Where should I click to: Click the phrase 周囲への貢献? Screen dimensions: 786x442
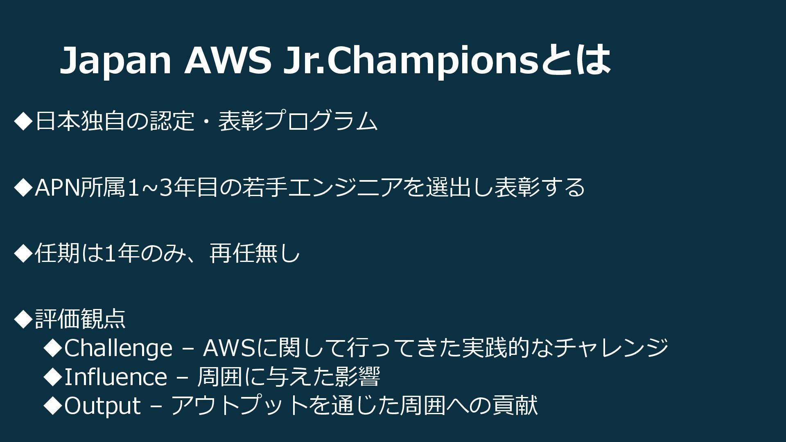[x=468, y=406]
